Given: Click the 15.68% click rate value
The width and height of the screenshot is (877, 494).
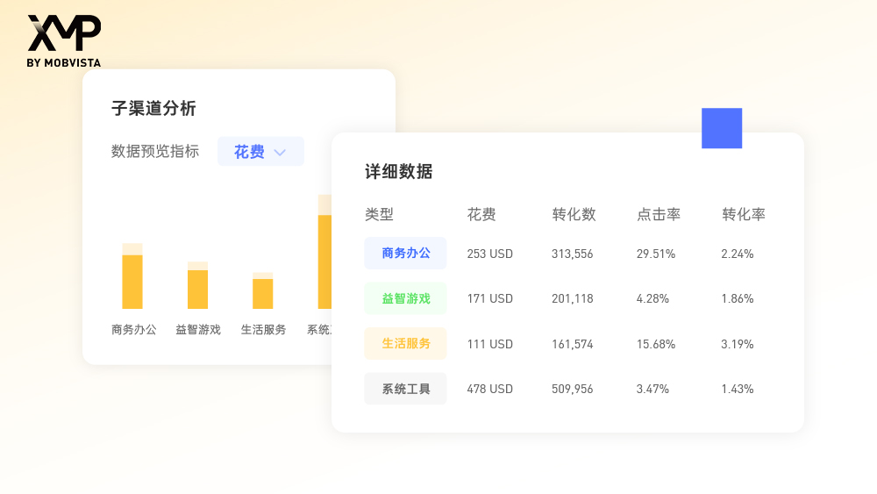Looking at the screenshot, I should coord(656,344).
